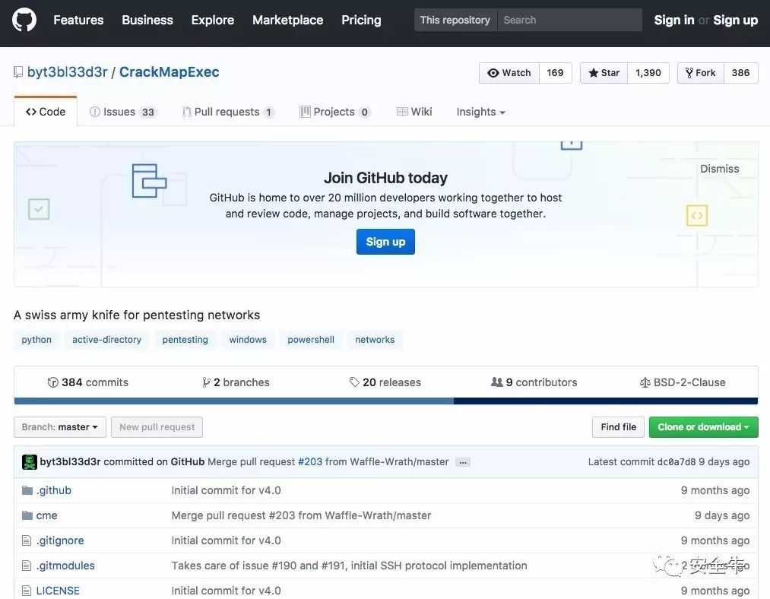This screenshot has width=770, height=599.
Task: Open the cme folder
Action: (x=46, y=515)
